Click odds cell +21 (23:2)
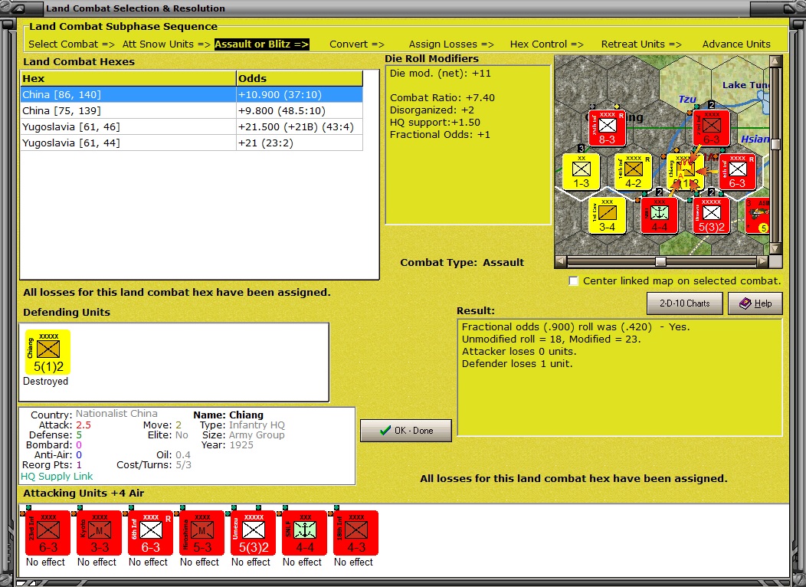The height and width of the screenshot is (587, 806). (x=299, y=143)
